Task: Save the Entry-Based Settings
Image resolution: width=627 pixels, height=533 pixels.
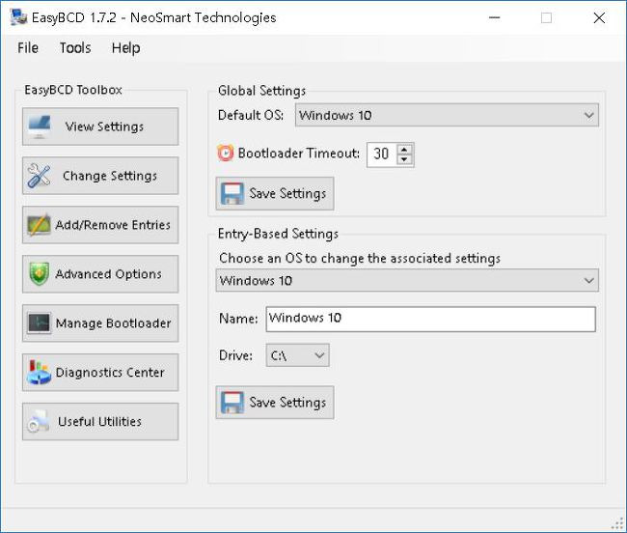Action: coord(275,403)
